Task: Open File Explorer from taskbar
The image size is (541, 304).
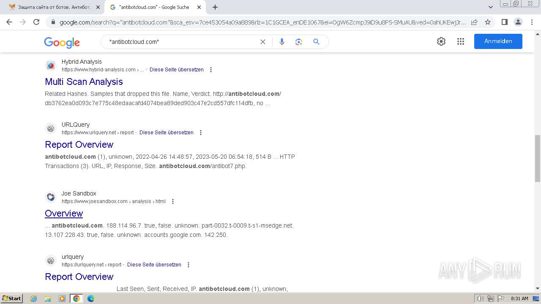Action: click(x=48, y=299)
